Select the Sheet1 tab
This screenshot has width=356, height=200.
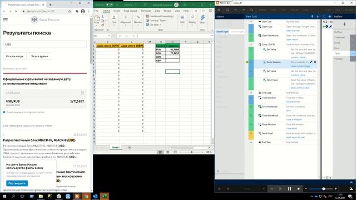116,147
